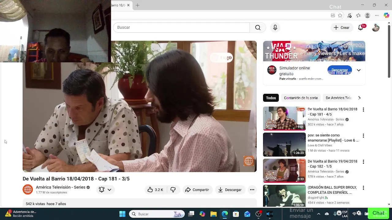Like the video with 3.2 K likes
Screen dimensions: 392x220
(x=156, y=190)
